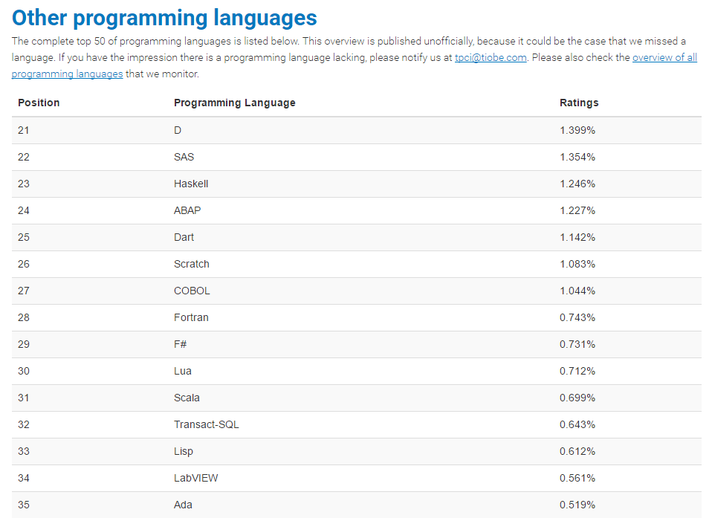
Task: Click position number 32
Action: pos(24,425)
